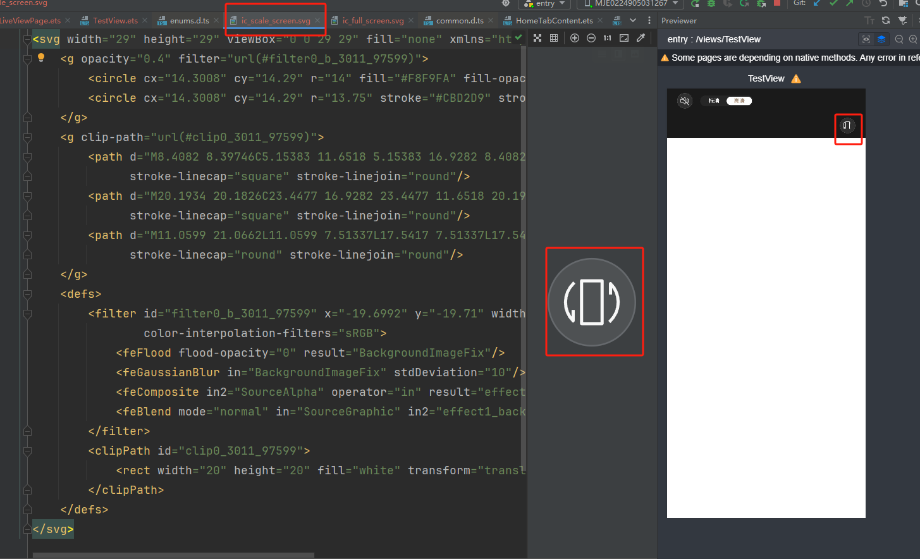Click the mute speaker icon in preview
The height and width of the screenshot is (559, 920).
685,101
